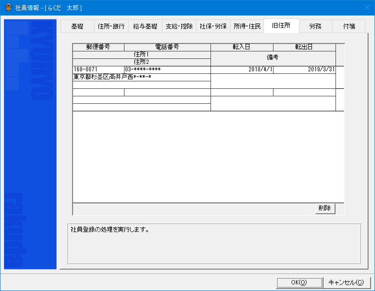Screen dimensions: 375x291
Task: Switch to the 所得・住民 tab
Action: pyautogui.click(x=247, y=26)
